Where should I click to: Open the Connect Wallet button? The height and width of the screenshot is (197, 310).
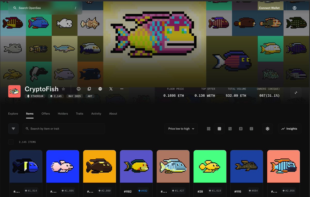tap(269, 8)
